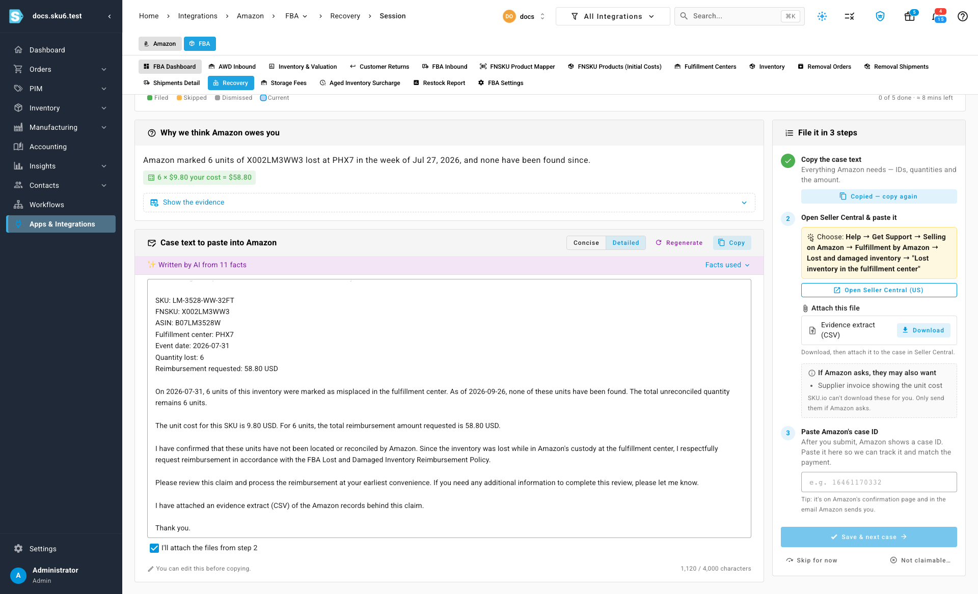This screenshot has width=978, height=594.
Task: Switch case text to Concise
Action: click(586, 243)
